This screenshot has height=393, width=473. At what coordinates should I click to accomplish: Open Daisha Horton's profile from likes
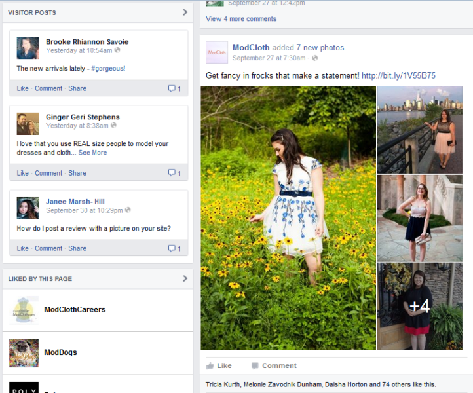pyautogui.click(x=346, y=384)
